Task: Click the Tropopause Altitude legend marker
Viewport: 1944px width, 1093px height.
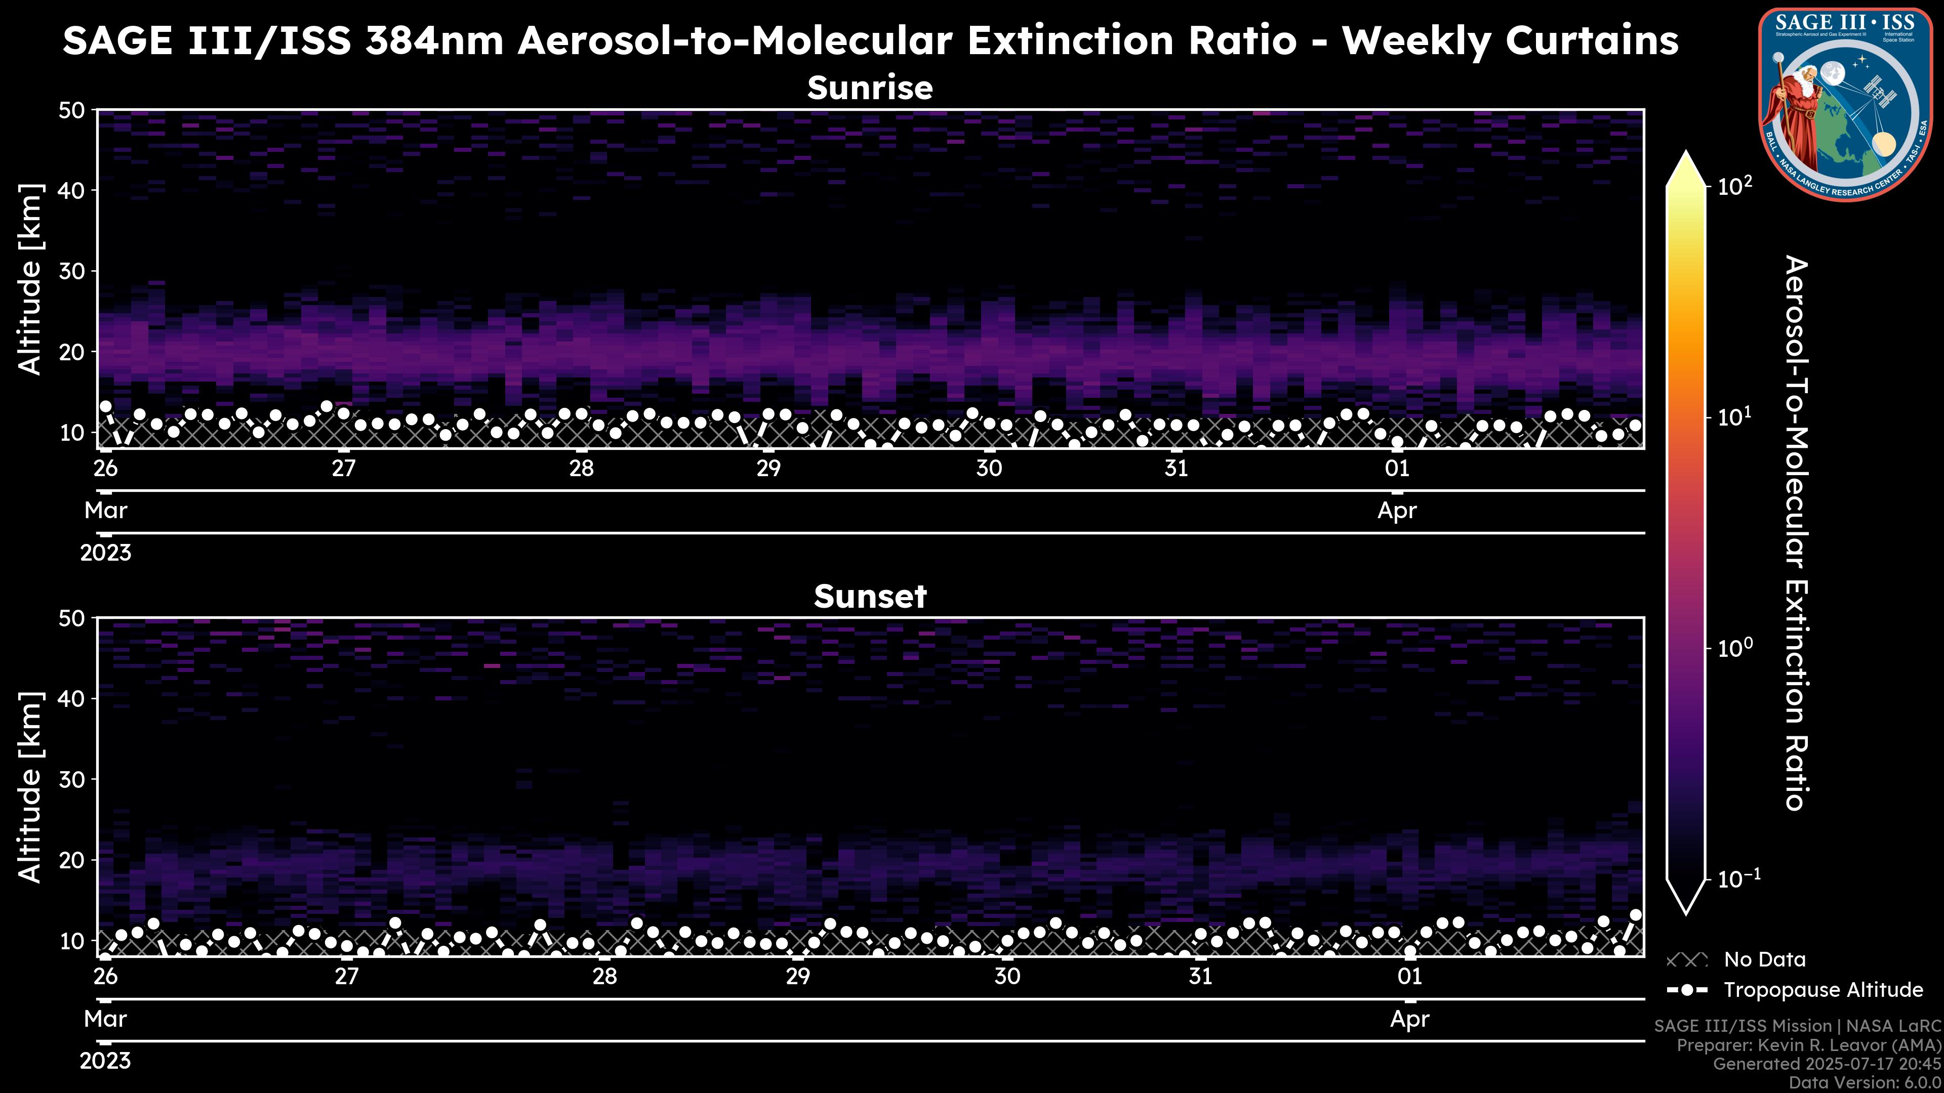Action: point(1687,990)
